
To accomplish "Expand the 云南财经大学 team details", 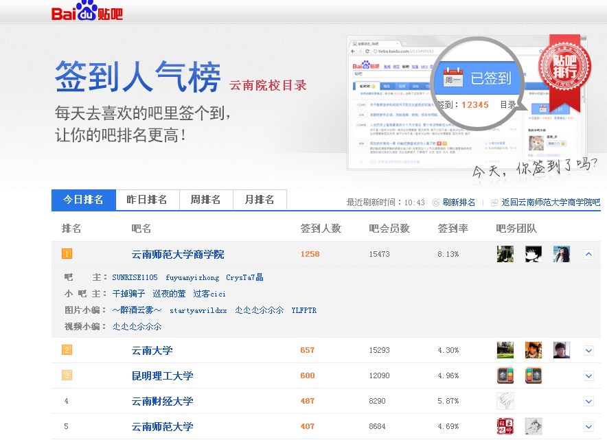I will (x=589, y=402).
